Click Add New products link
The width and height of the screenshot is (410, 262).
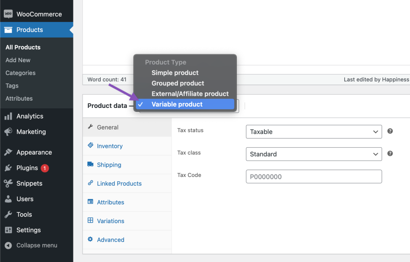click(x=18, y=60)
